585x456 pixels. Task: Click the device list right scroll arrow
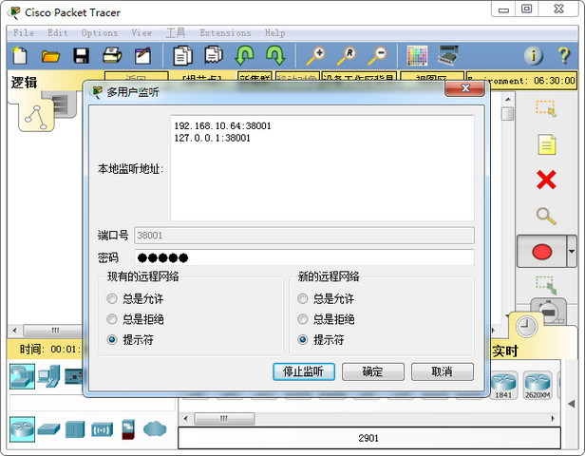coord(553,418)
